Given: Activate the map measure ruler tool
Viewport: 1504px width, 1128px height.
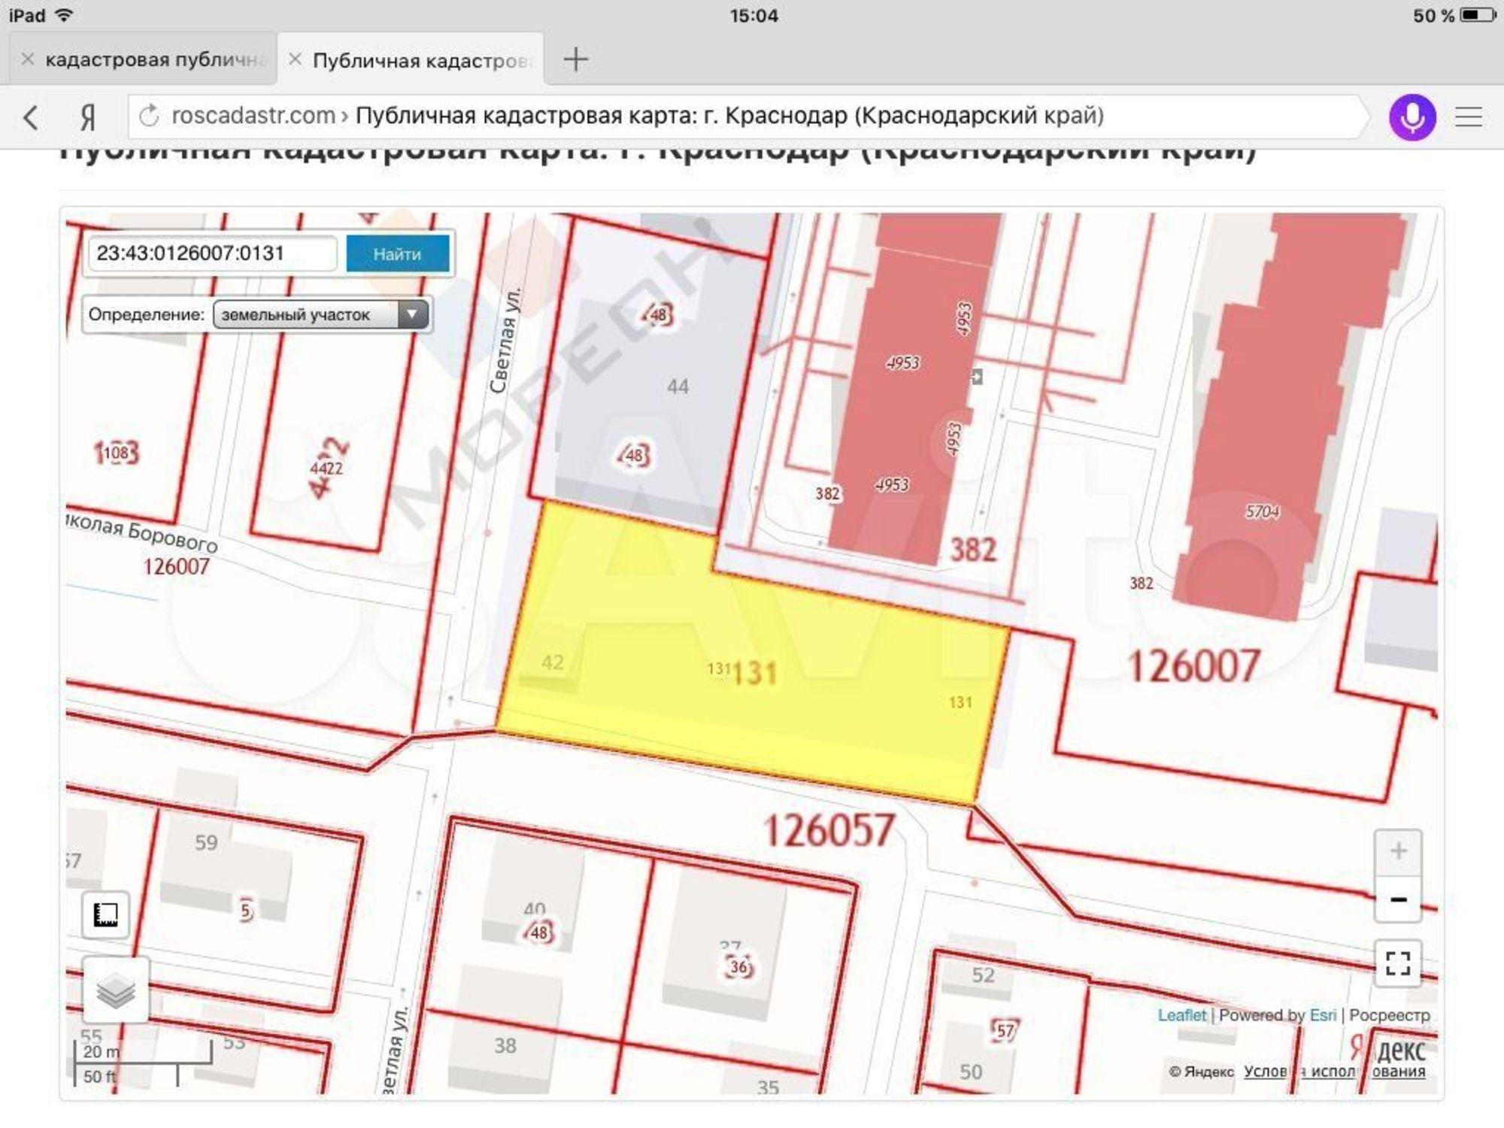Looking at the screenshot, I should [105, 914].
